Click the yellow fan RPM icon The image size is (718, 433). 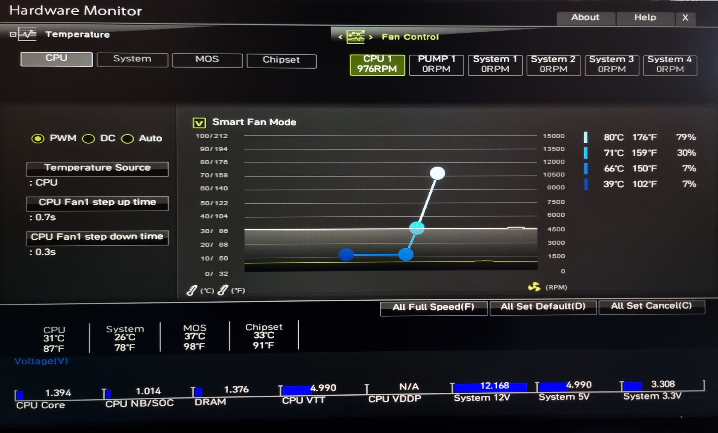pyautogui.click(x=534, y=287)
